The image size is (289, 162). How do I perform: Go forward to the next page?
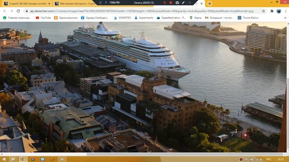point(11,11)
